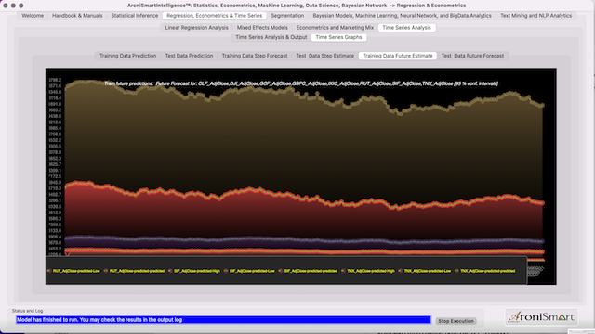Click TNX_AdjClose-predicted-High legend marker
The width and height of the screenshot is (595, 334).
click(x=343, y=271)
